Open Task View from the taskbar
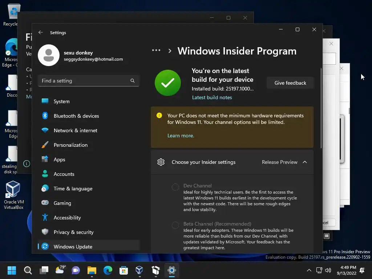 pyautogui.click(x=44, y=270)
